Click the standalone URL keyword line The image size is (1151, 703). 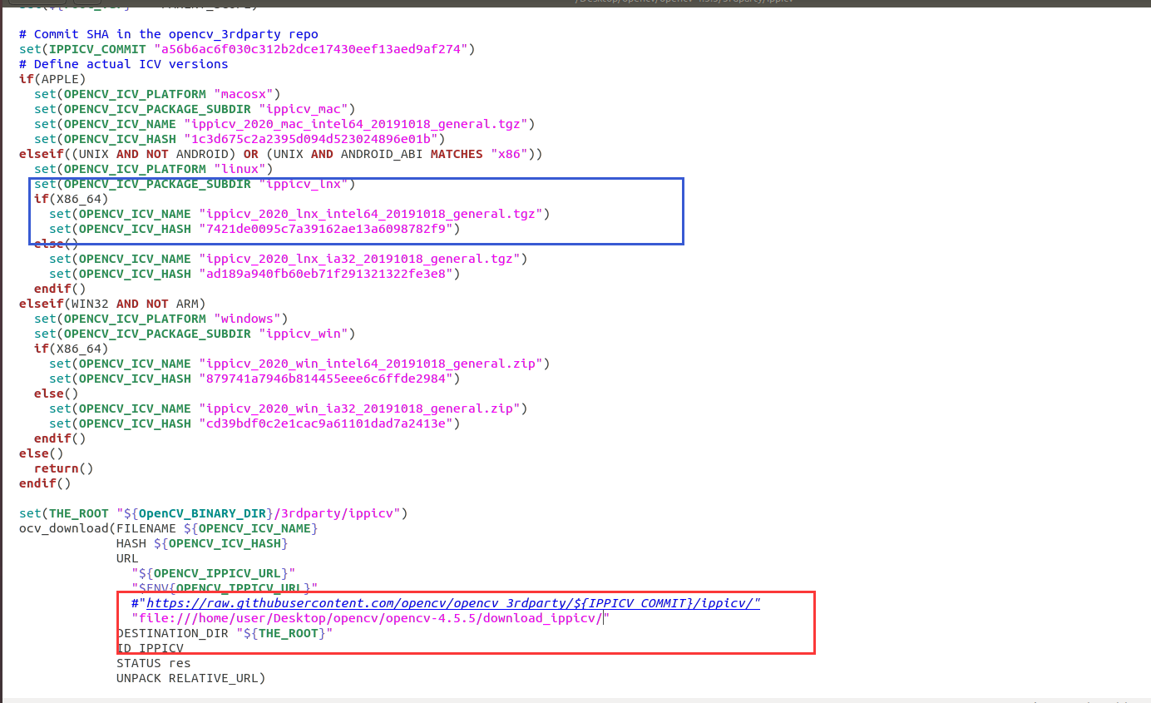pos(127,558)
